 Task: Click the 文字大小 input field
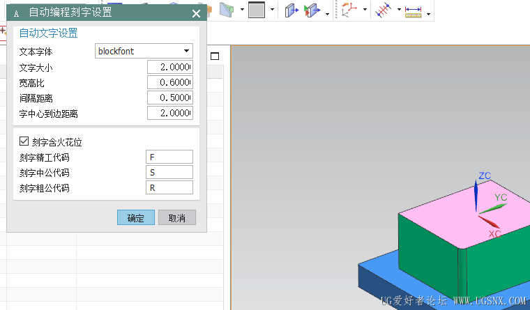click(169, 67)
